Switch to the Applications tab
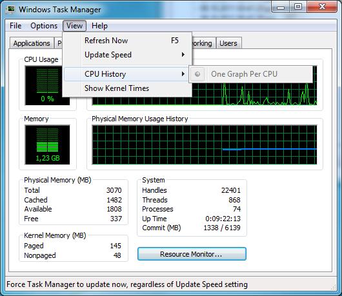 coord(32,43)
